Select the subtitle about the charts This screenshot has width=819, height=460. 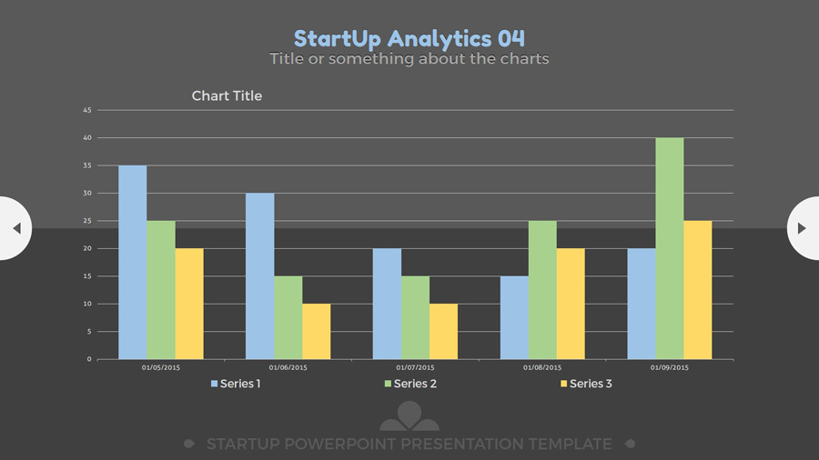(409, 59)
